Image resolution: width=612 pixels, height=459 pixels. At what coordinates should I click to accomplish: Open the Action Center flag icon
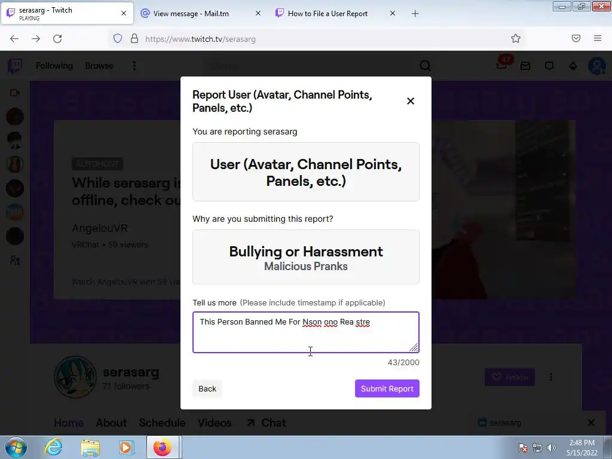click(x=522, y=447)
